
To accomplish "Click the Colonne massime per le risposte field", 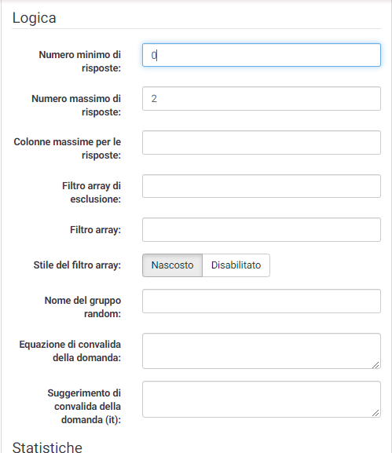I will (262, 142).
